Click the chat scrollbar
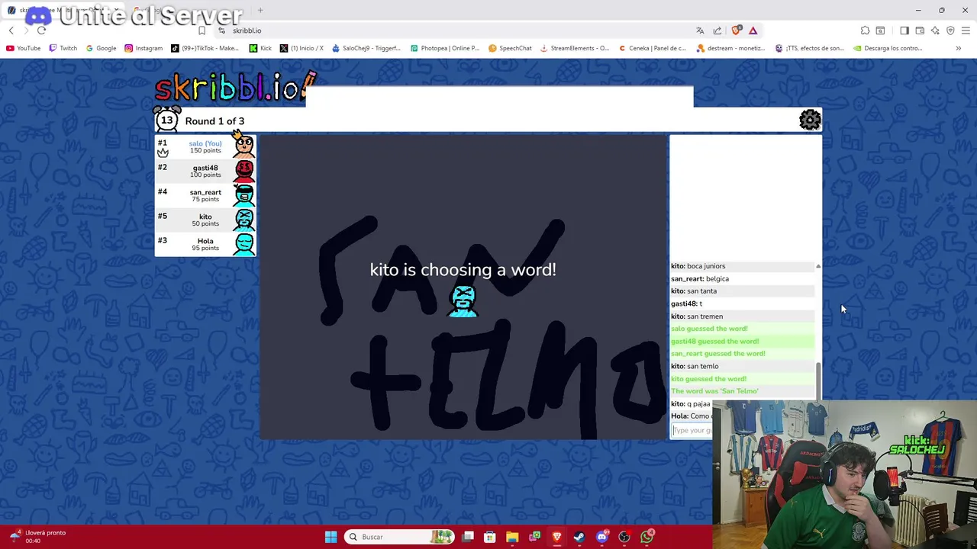Image resolution: width=977 pixels, height=549 pixels. click(818, 380)
